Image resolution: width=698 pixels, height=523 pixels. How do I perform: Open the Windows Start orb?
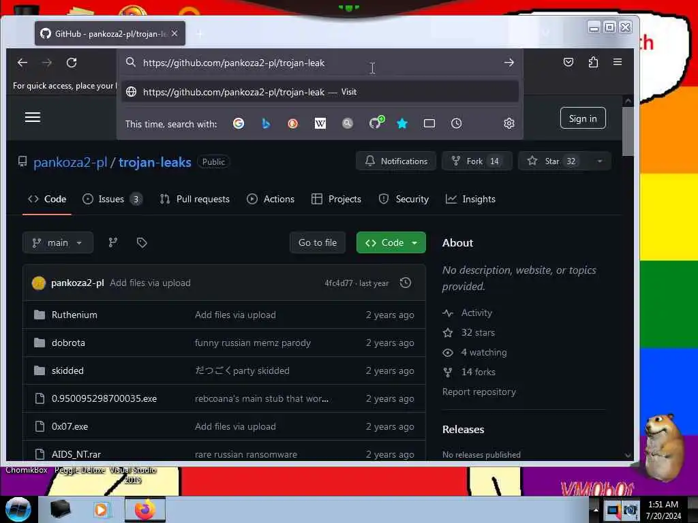pos(18,509)
